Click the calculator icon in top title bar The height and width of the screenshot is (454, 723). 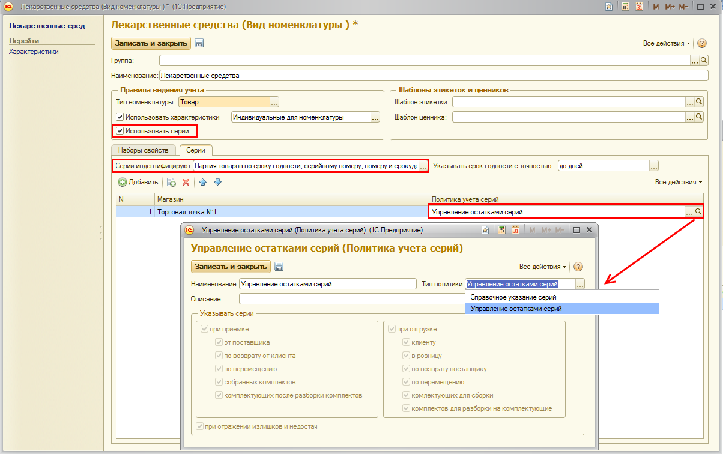(x=625, y=7)
